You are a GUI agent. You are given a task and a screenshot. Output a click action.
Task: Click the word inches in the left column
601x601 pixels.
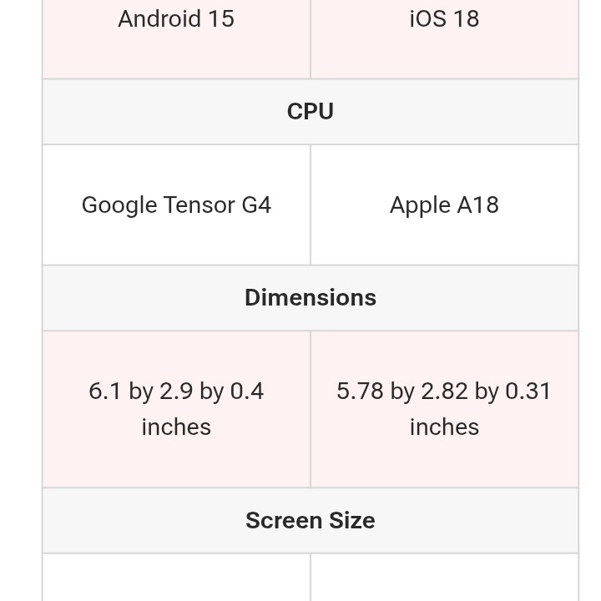(x=176, y=427)
